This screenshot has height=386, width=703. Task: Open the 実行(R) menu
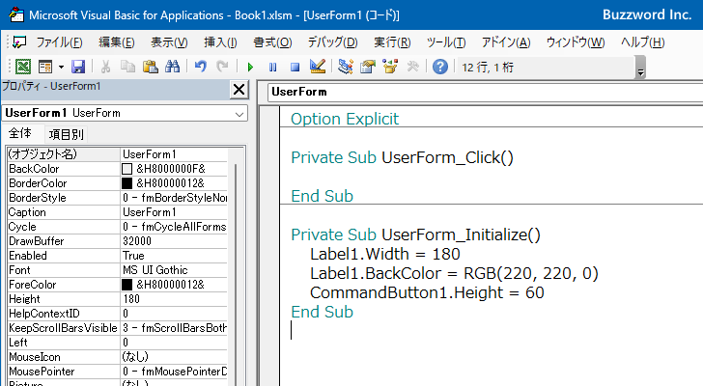tap(392, 42)
